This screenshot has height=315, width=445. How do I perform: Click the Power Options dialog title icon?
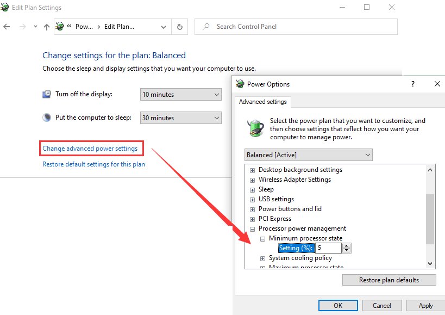click(240, 84)
